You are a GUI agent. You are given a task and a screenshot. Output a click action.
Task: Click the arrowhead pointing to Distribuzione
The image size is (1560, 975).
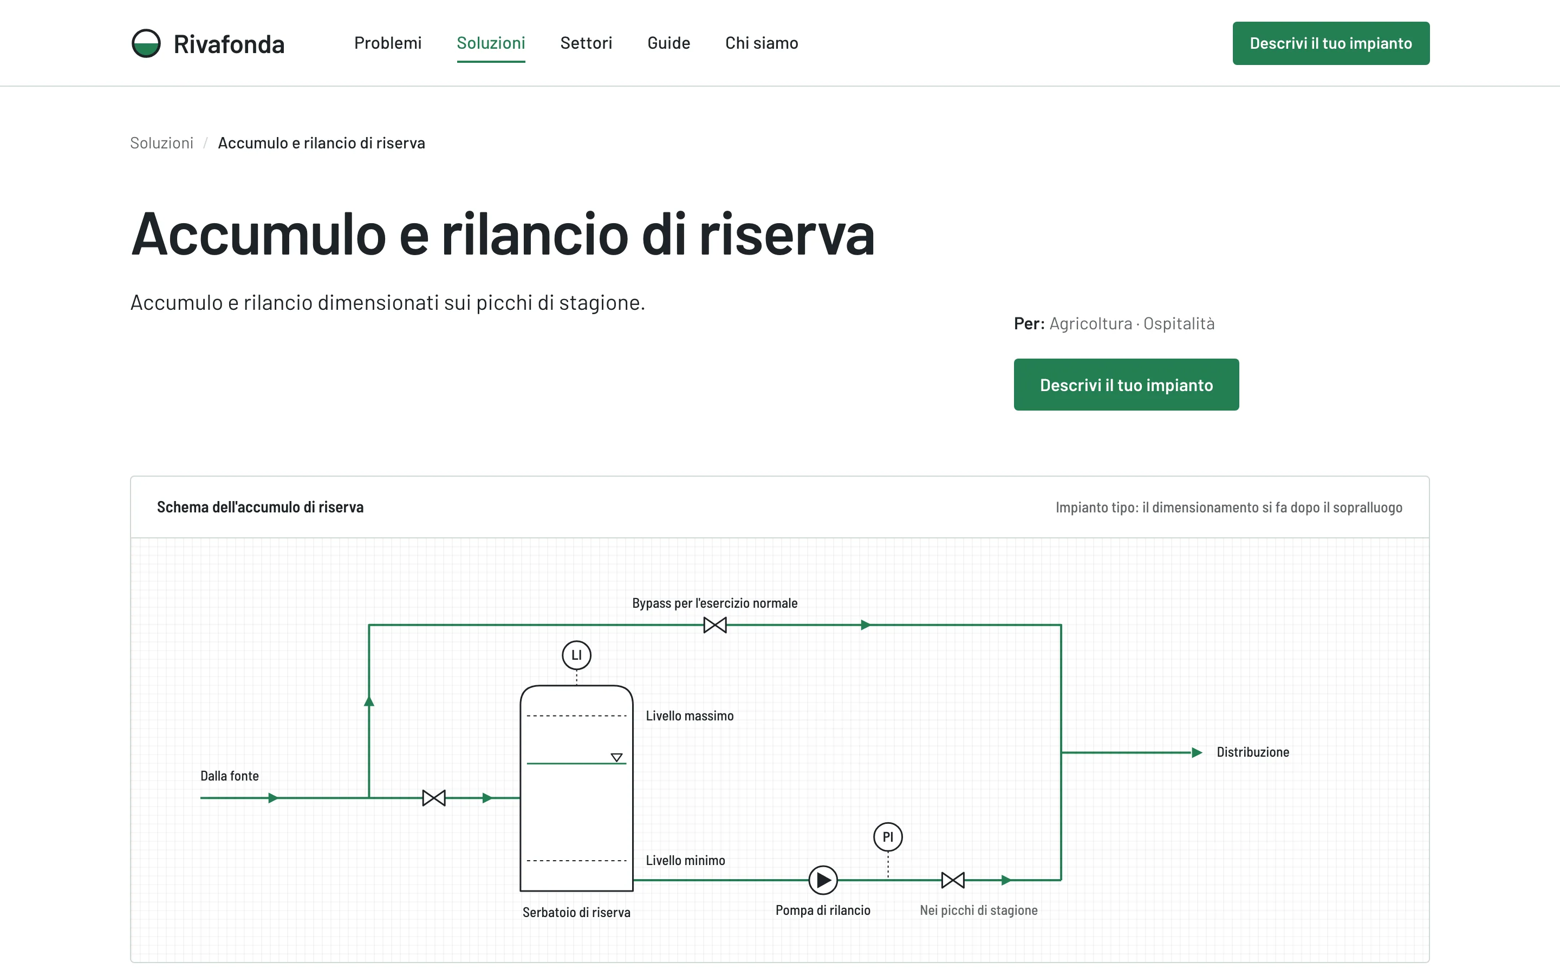1197,752
